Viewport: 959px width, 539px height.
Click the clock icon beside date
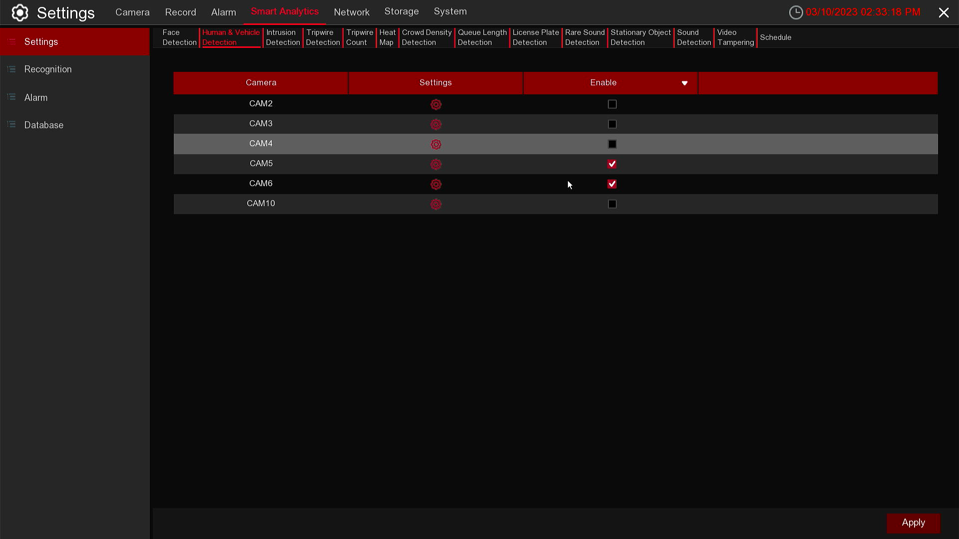(796, 12)
